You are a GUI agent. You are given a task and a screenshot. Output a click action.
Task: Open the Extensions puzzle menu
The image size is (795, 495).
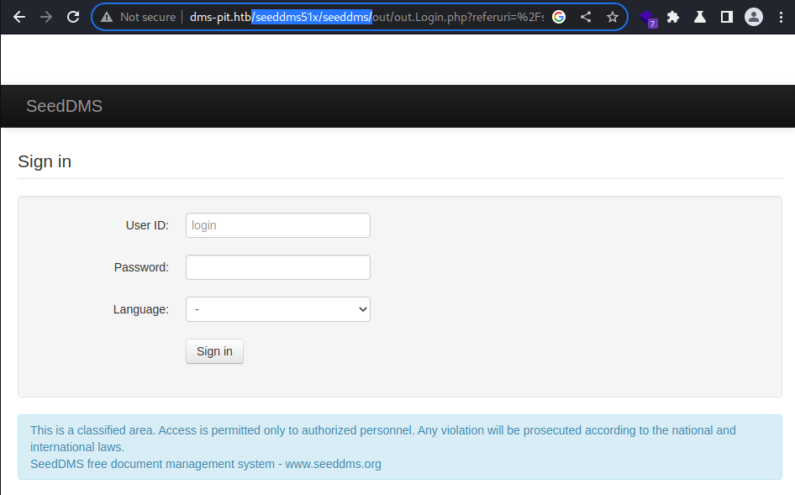click(x=673, y=18)
